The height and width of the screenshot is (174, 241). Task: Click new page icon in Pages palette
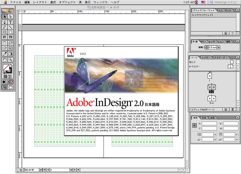point(226,109)
